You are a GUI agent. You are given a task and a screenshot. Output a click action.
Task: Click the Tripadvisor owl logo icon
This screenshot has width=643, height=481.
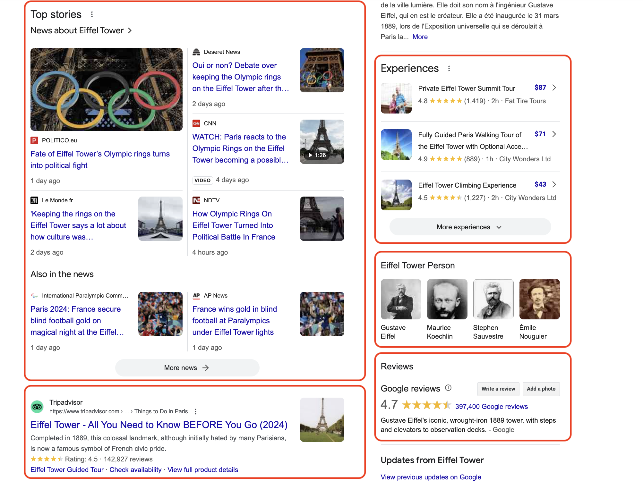(x=37, y=407)
